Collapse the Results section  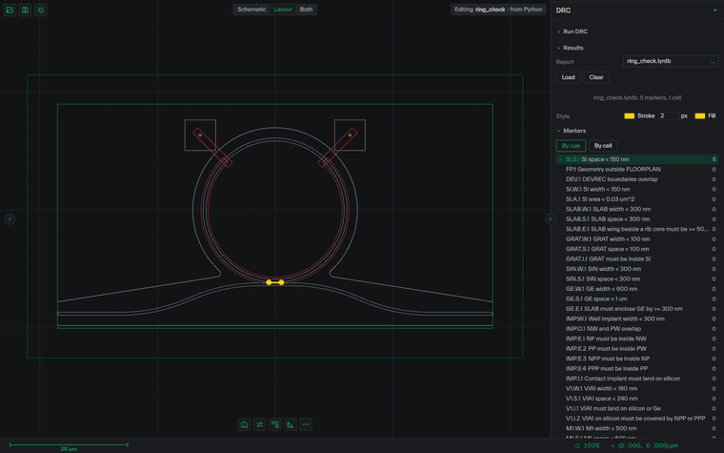(x=571, y=48)
